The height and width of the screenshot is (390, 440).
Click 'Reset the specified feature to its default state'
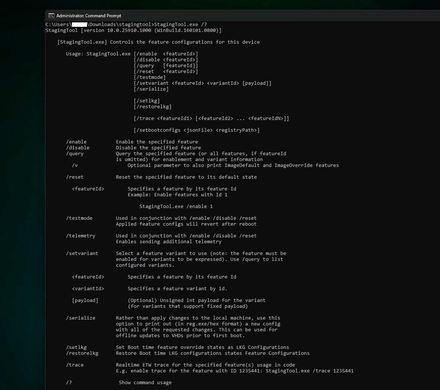186,177
